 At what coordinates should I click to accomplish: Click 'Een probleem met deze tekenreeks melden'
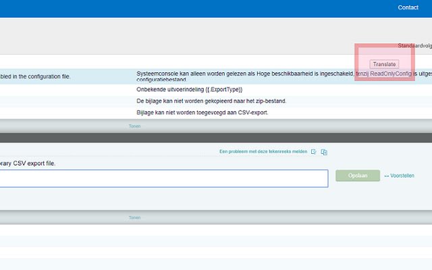pos(263,151)
